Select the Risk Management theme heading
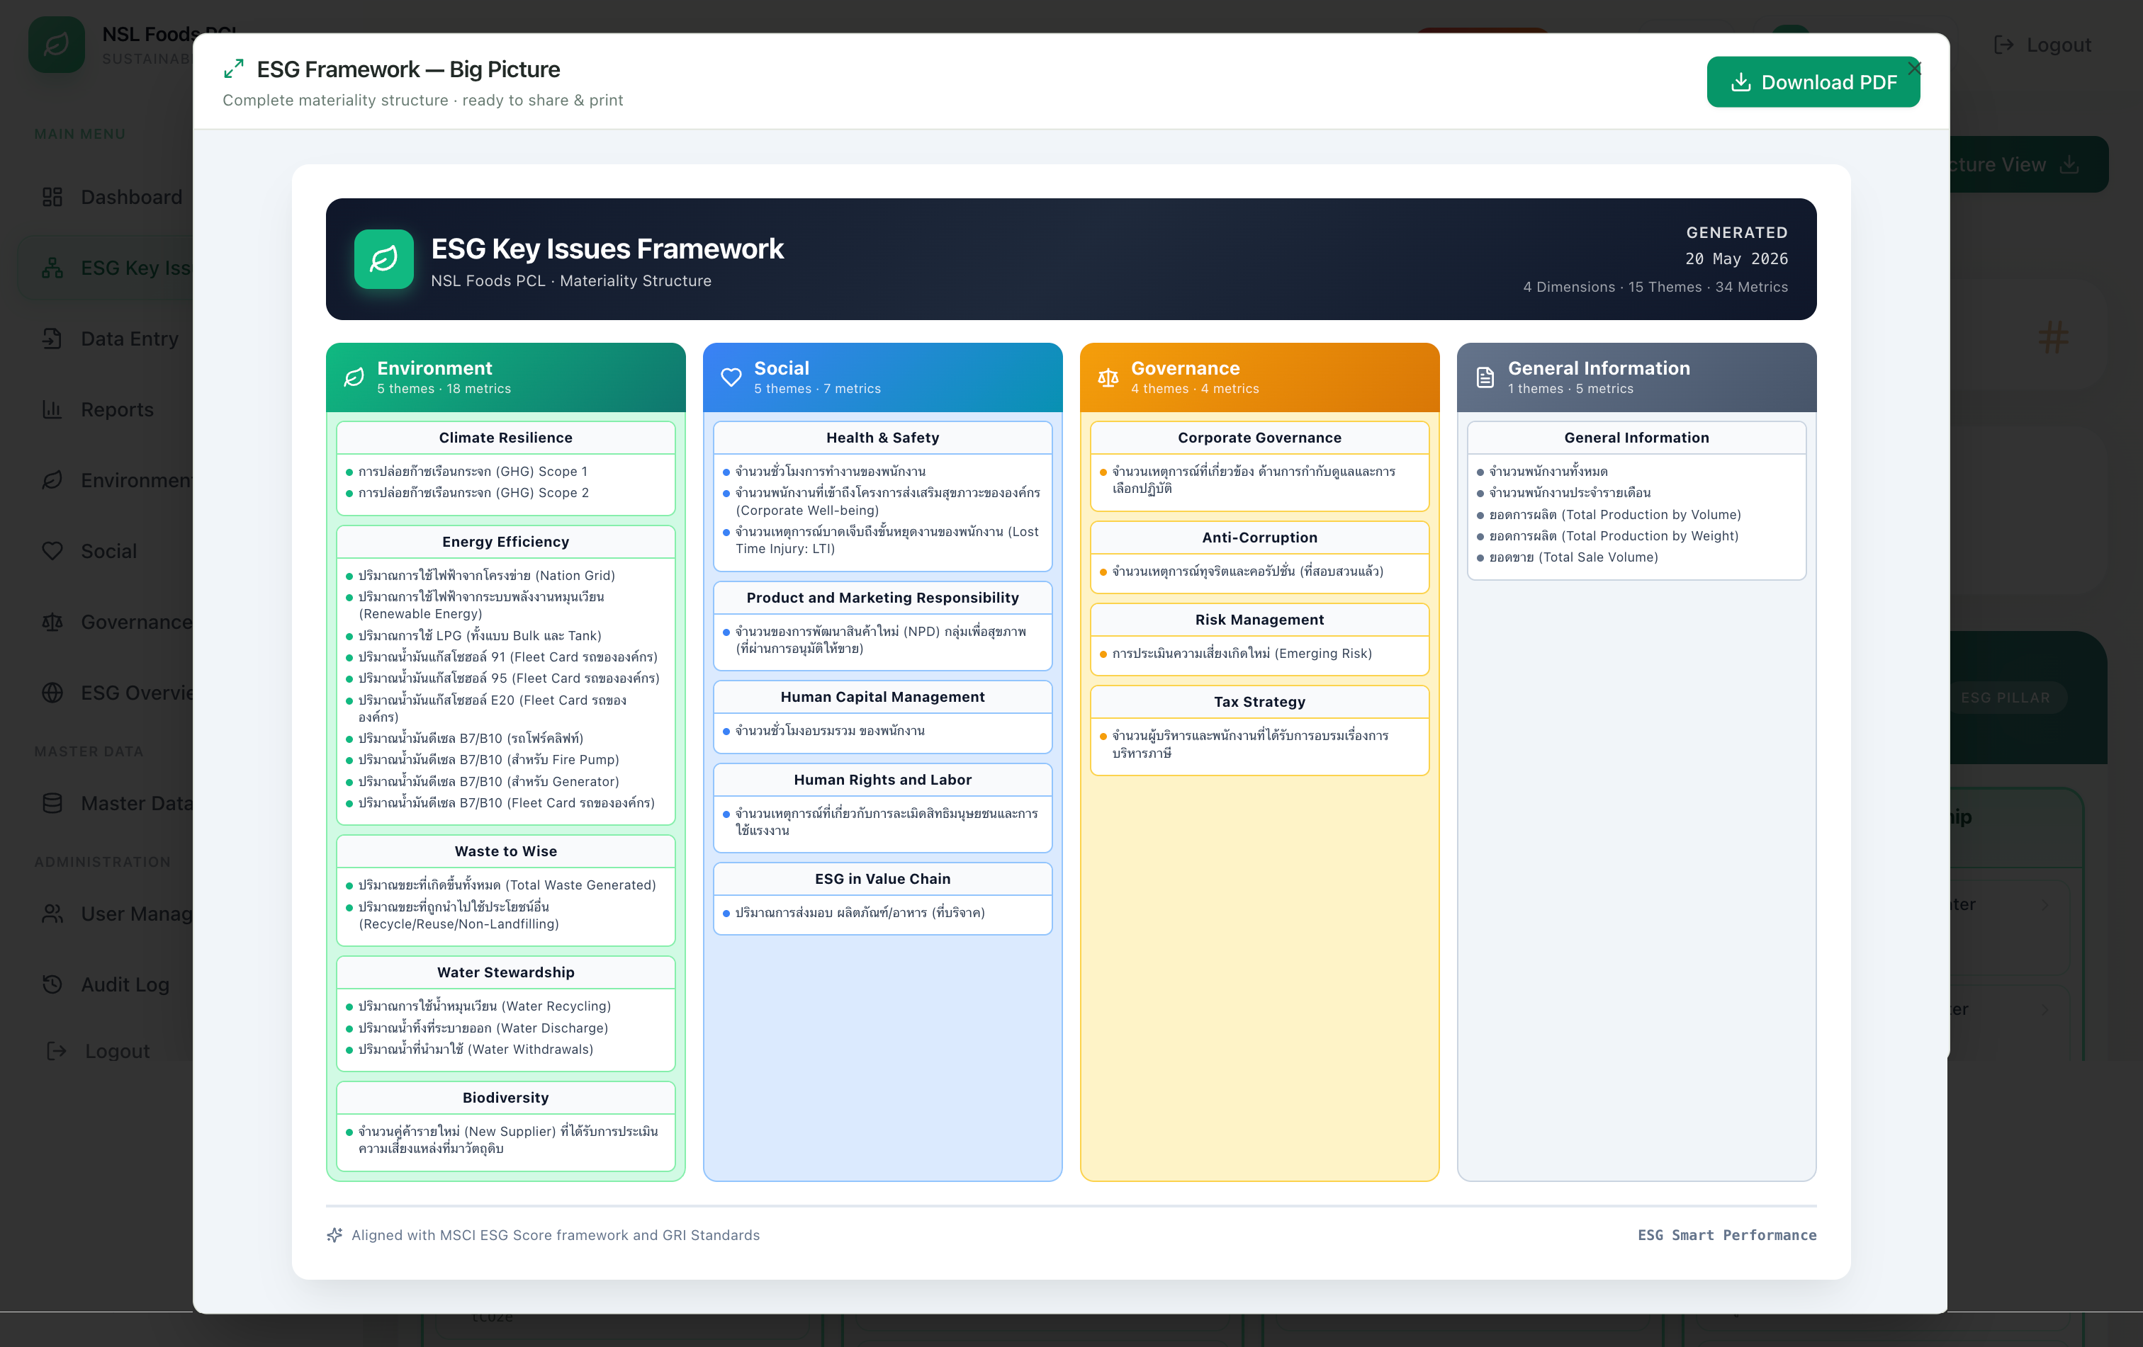Viewport: 2143px width, 1347px height. tap(1259, 619)
